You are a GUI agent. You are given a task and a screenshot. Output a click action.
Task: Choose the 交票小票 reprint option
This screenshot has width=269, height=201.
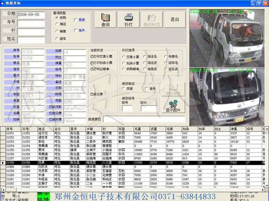124,56
